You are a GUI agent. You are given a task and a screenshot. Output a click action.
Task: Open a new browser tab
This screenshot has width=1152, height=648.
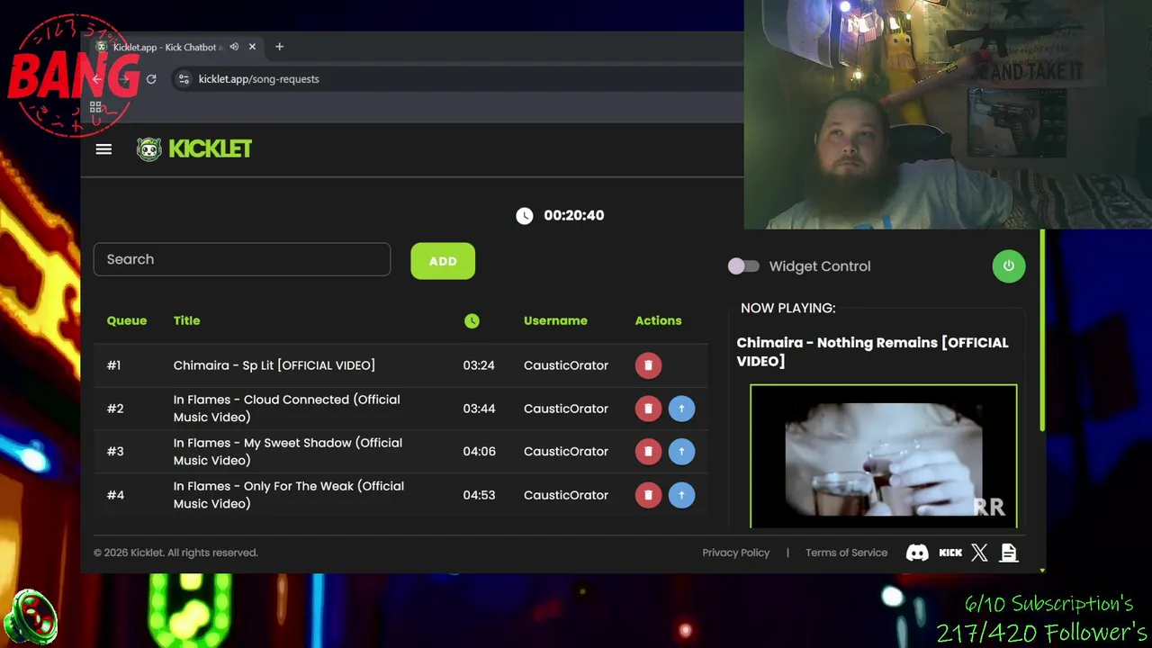pyautogui.click(x=279, y=47)
